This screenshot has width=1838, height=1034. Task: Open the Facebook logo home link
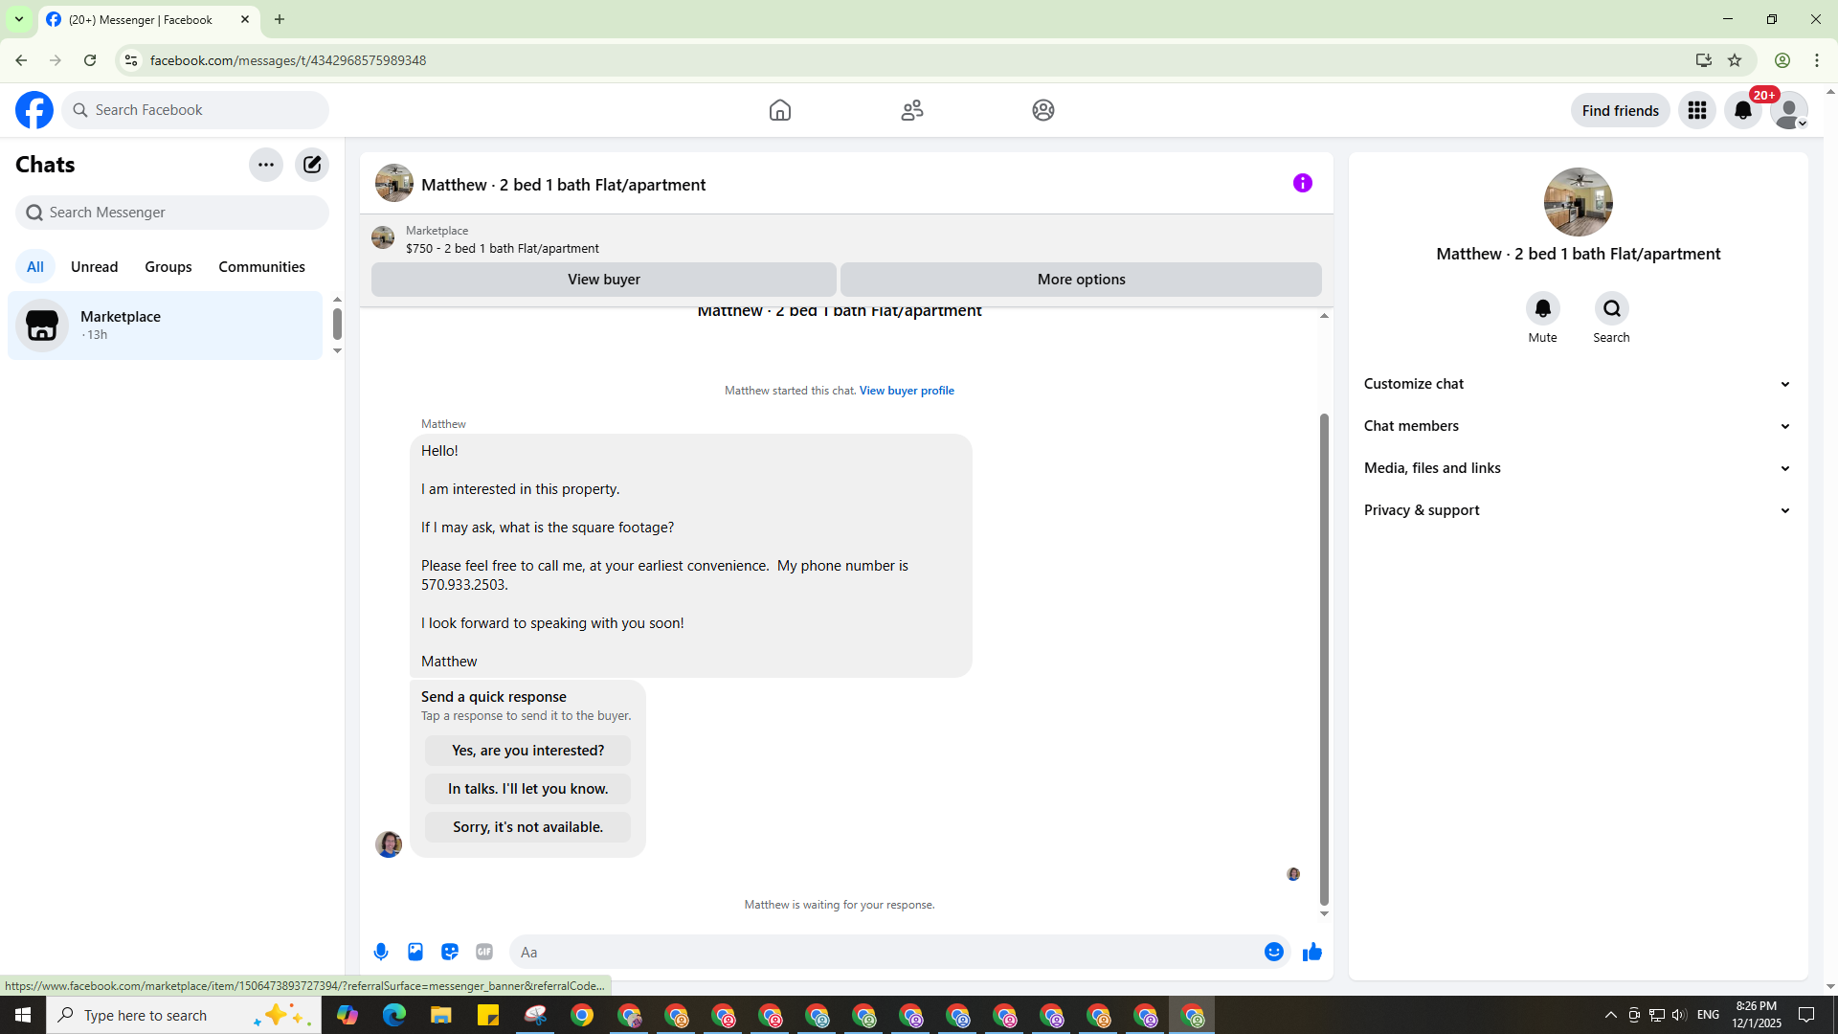[34, 110]
